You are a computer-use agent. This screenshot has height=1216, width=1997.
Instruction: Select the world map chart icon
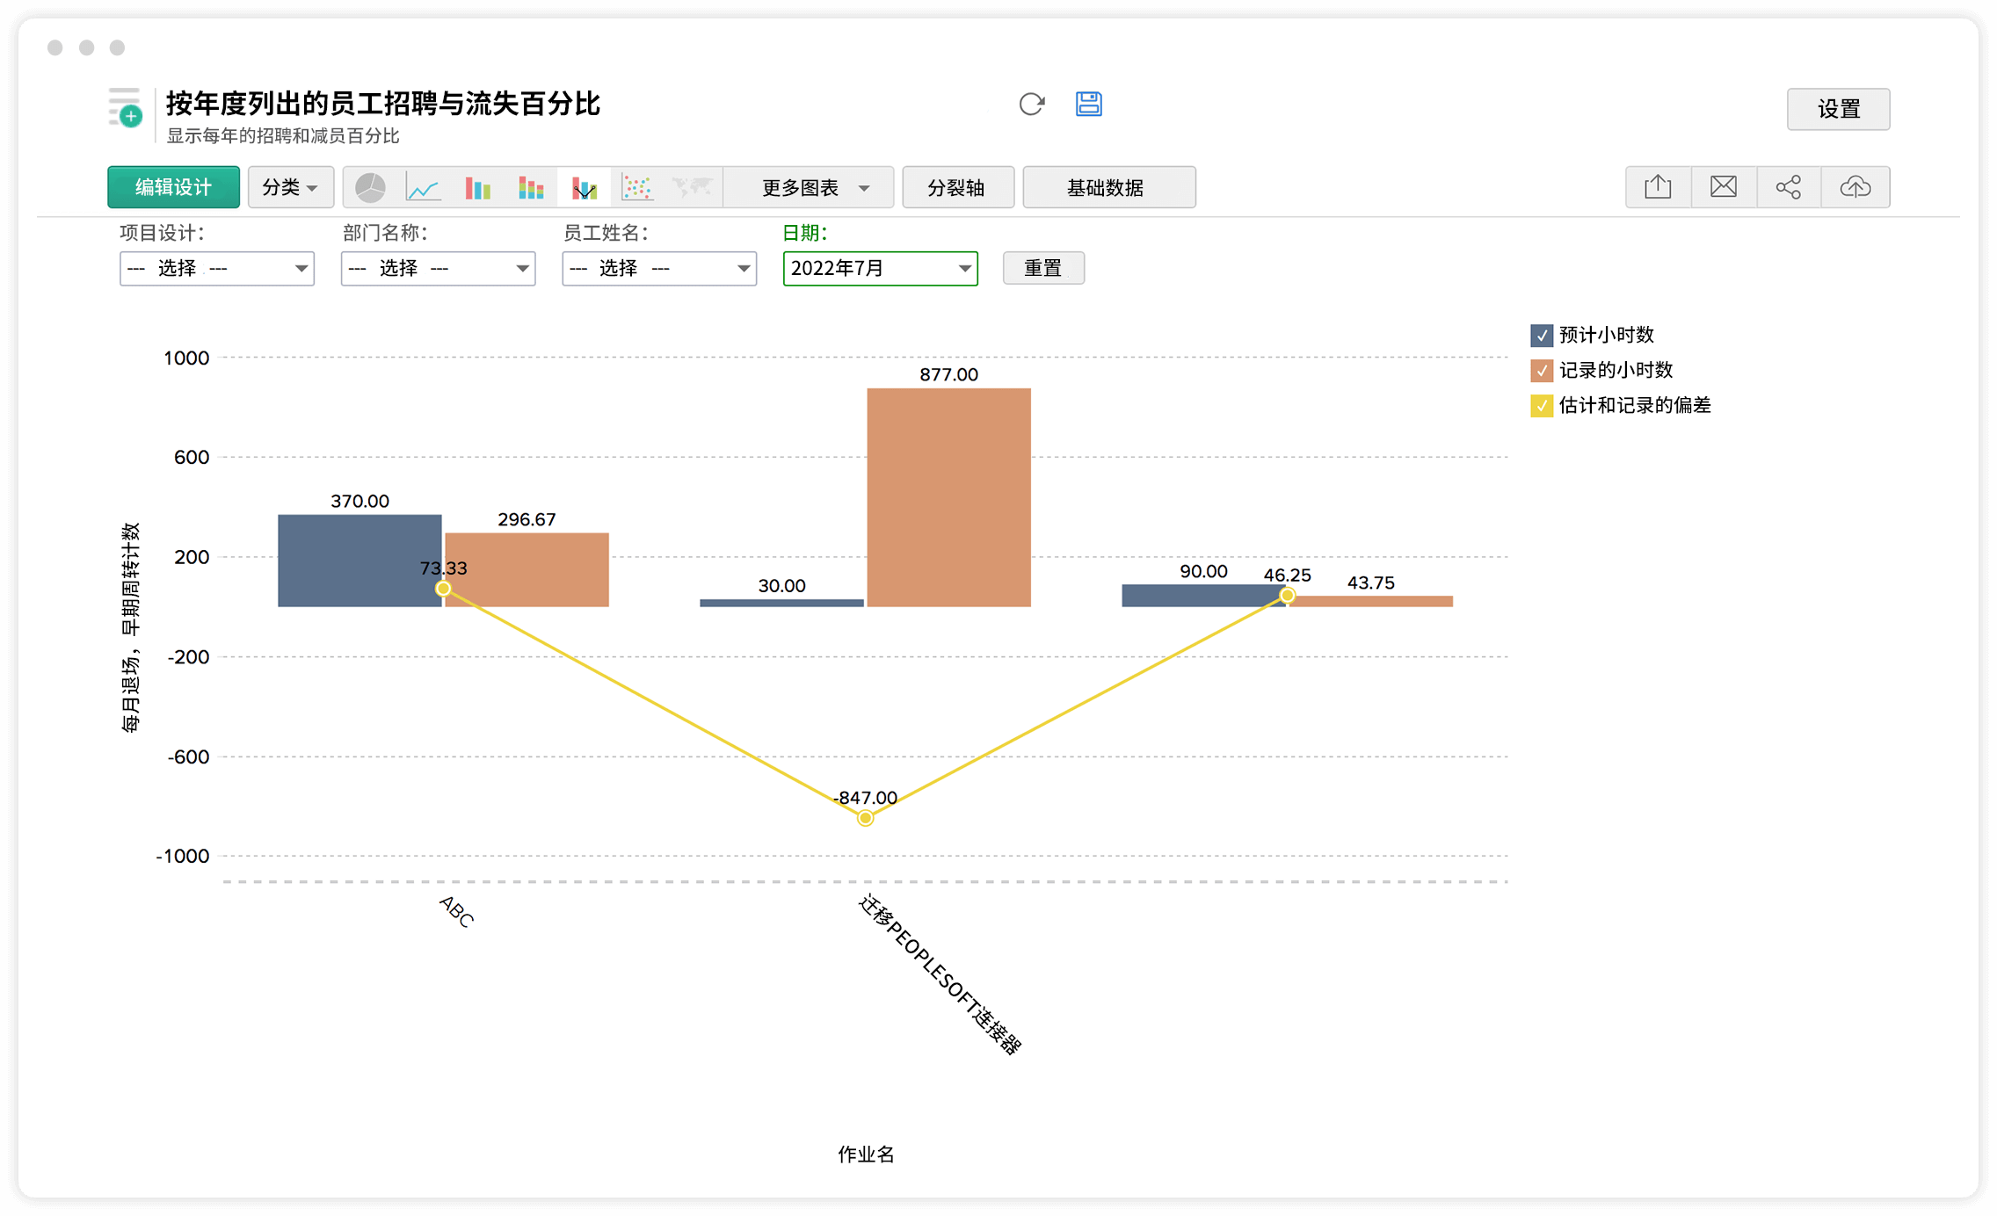click(692, 187)
